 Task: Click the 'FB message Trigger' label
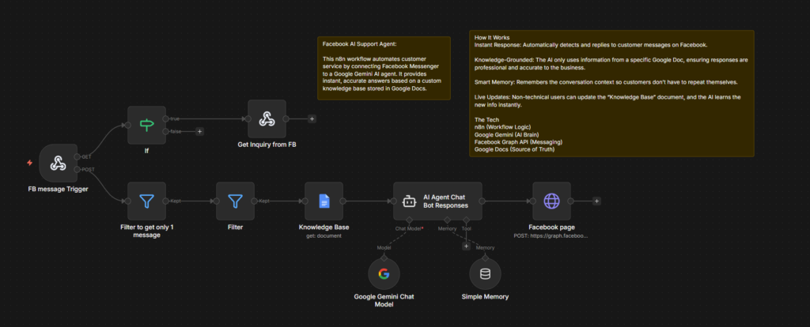58,190
